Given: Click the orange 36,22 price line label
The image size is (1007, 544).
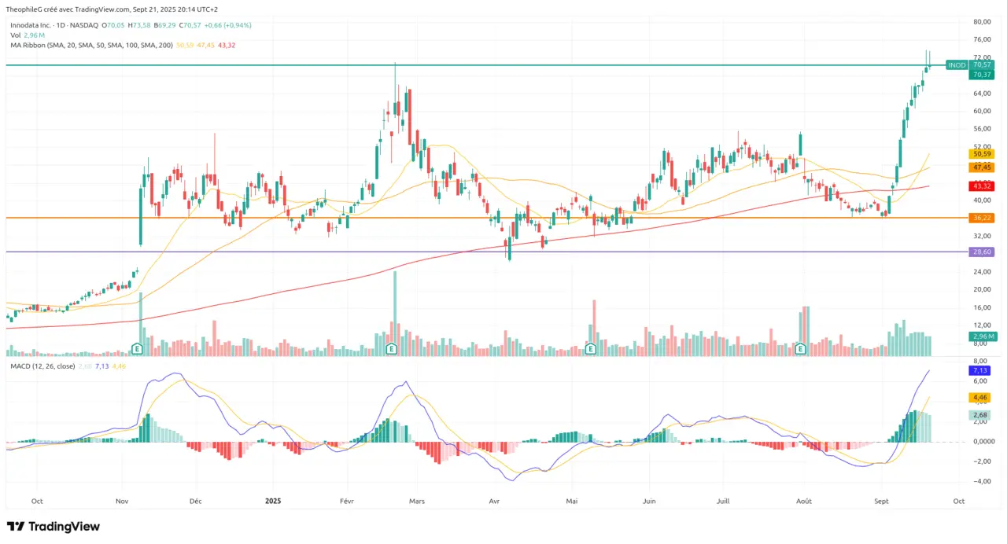Looking at the screenshot, I should point(980,218).
